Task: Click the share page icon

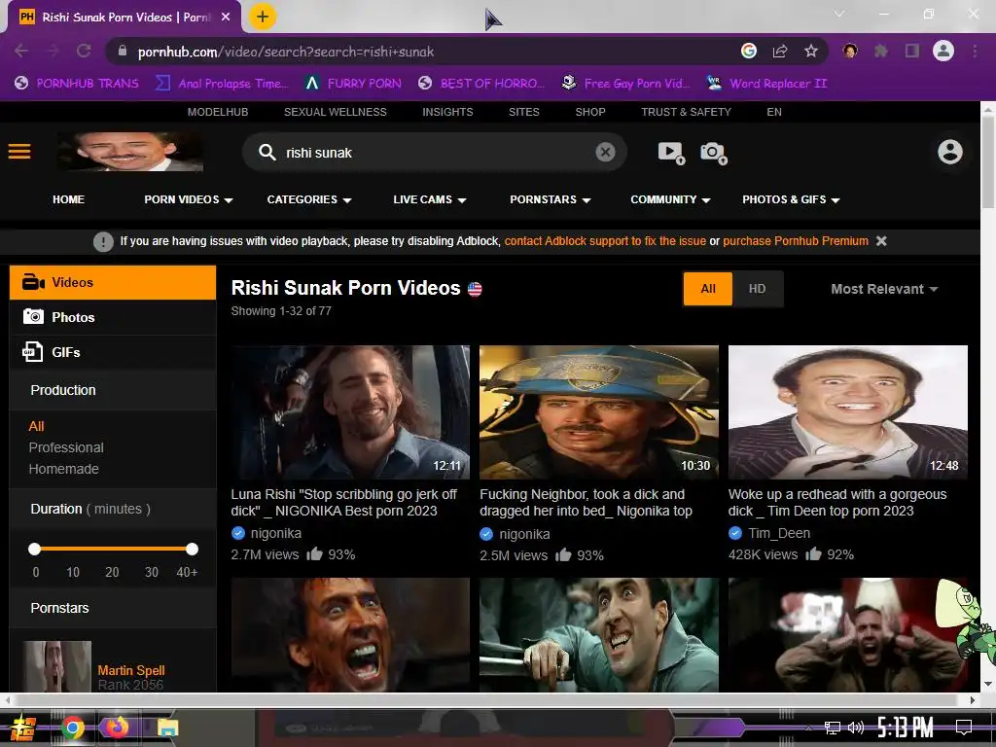Action: pos(780,51)
